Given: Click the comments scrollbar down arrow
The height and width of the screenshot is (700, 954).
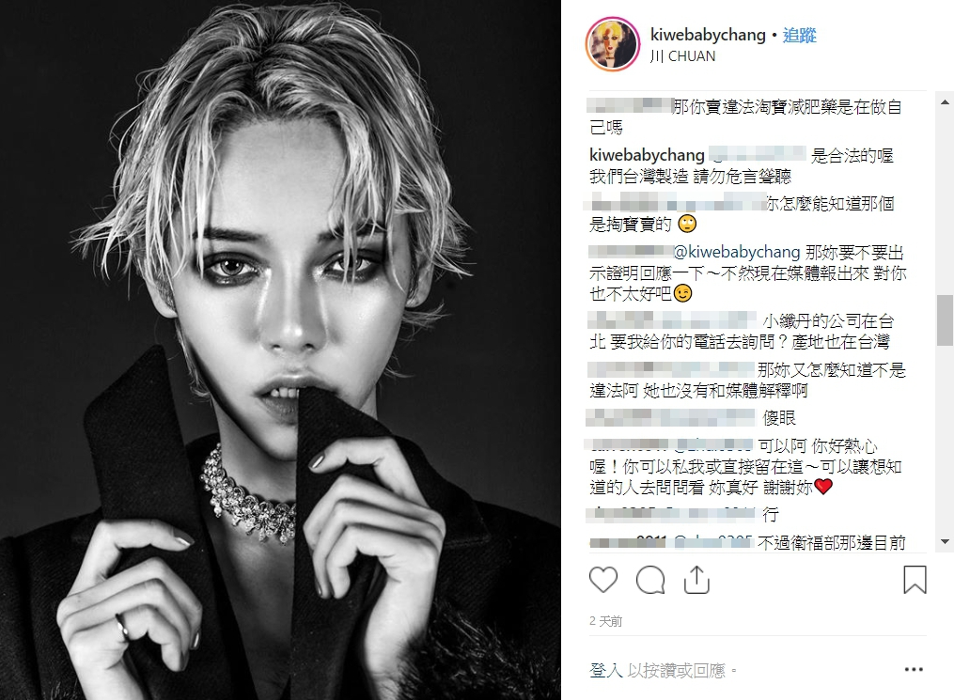Looking at the screenshot, I should click(945, 541).
